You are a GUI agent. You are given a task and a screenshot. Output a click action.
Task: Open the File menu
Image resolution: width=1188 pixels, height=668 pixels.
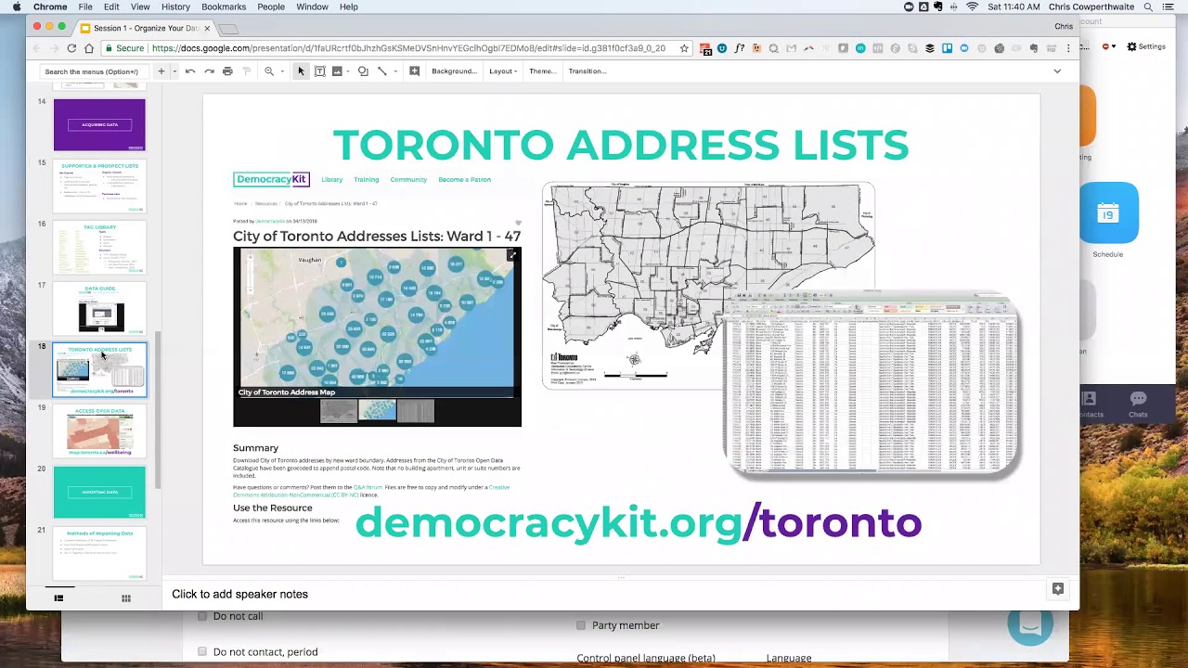click(85, 6)
